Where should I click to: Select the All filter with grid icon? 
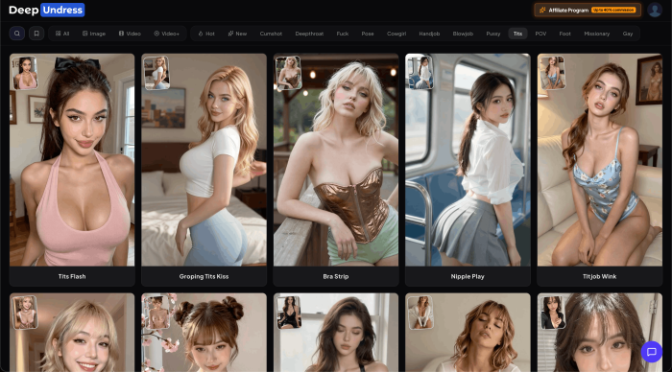62,34
